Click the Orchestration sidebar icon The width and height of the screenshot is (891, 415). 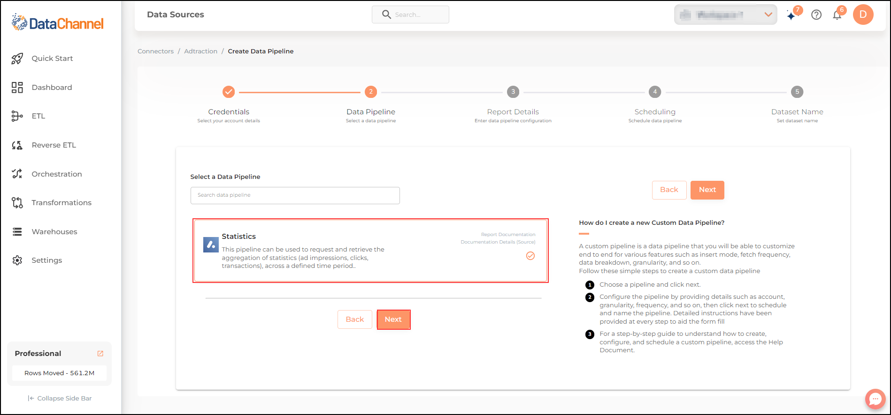[17, 174]
